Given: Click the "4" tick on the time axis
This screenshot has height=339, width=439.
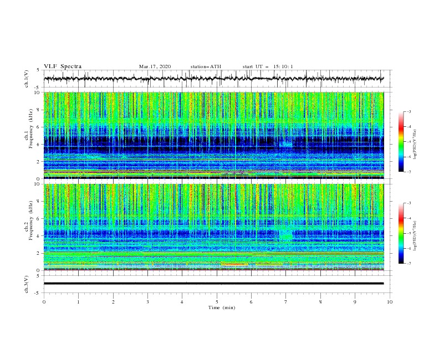Looking at the screenshot, I should pos(182,302).
